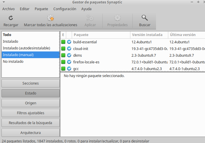This screenshot has height=143, width=205.
Task: Click green status box for dkms
Action: coord(63,55)
